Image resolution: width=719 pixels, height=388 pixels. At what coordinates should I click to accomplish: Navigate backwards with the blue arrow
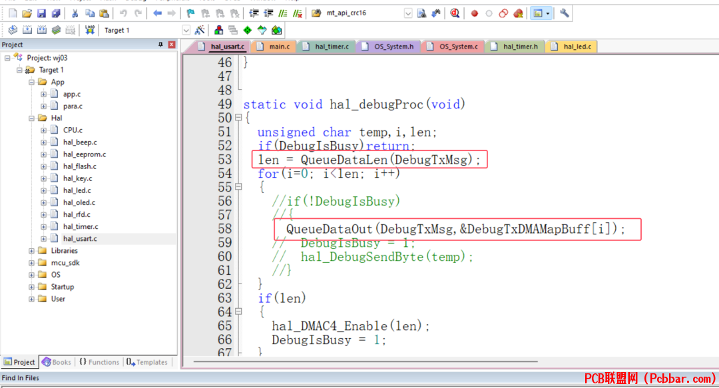pos(157,13)
